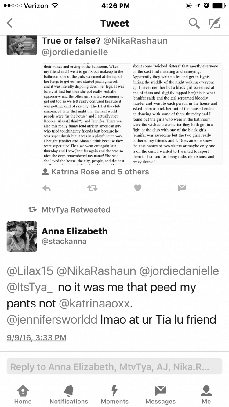Open the @NikaRashaun mention in True or false tweet
This screenshot has width=229, height=407.
(x=136, y=41)
